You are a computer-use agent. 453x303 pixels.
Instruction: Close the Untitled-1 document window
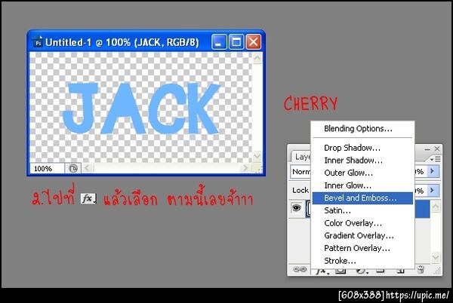click(x=254, y=42)
